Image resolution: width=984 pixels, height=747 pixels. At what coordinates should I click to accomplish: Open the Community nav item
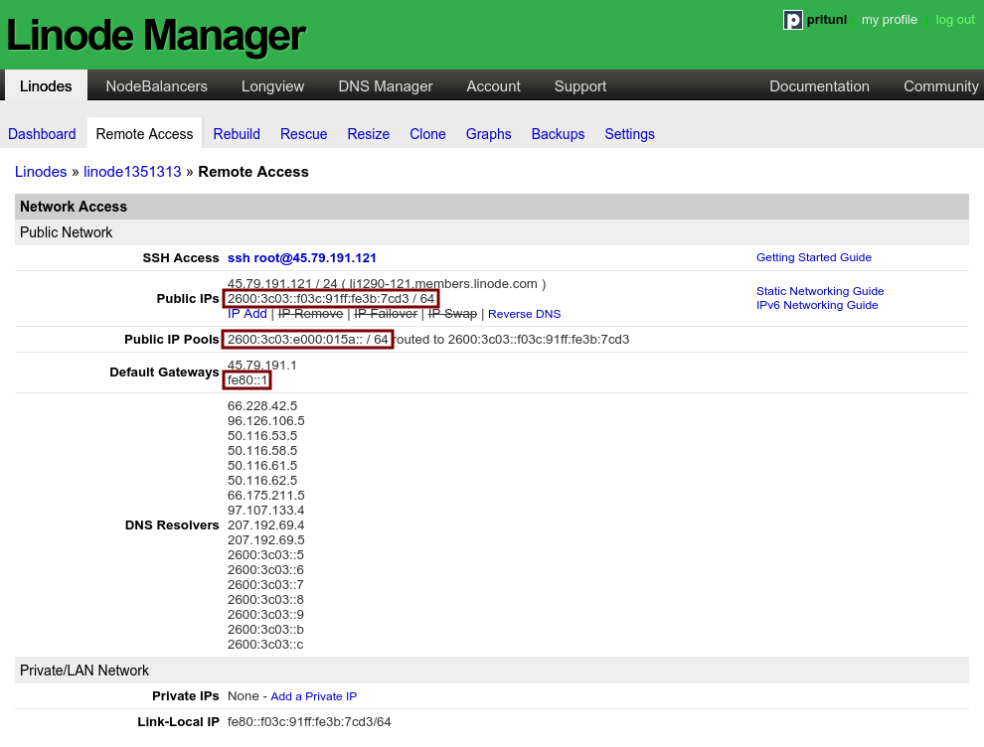tap(940, 86)
